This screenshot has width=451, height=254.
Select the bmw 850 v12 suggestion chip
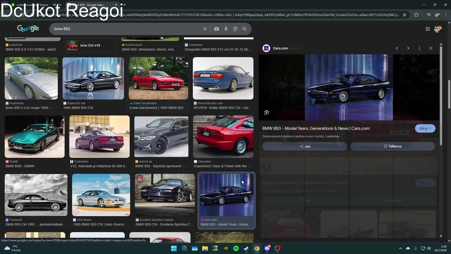coord(91,45)
